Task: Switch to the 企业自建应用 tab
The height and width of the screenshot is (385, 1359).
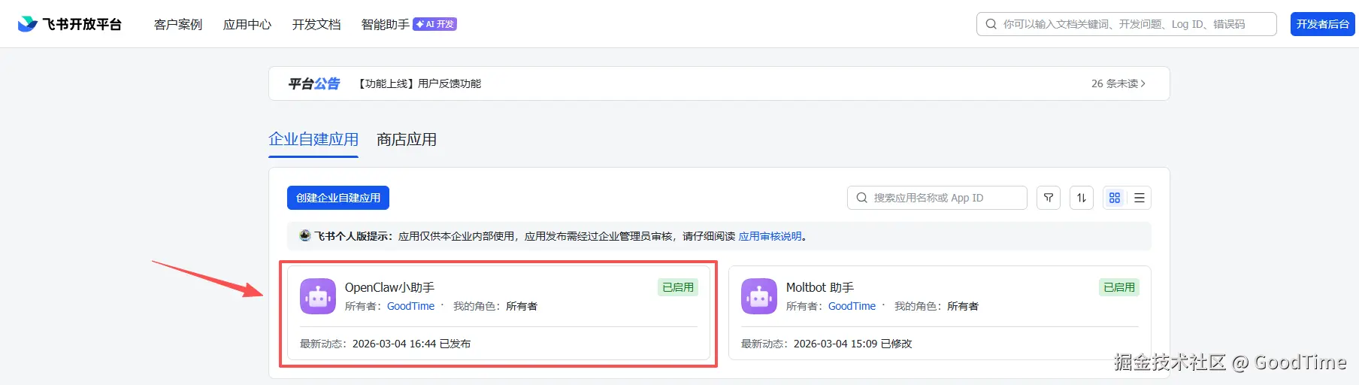Action: point(313,139)
